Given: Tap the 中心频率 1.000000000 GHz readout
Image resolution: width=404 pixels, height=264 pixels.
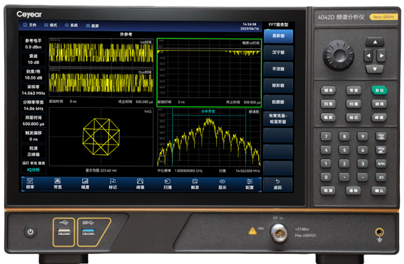Looking at the screenshot, I should (180, 170).
